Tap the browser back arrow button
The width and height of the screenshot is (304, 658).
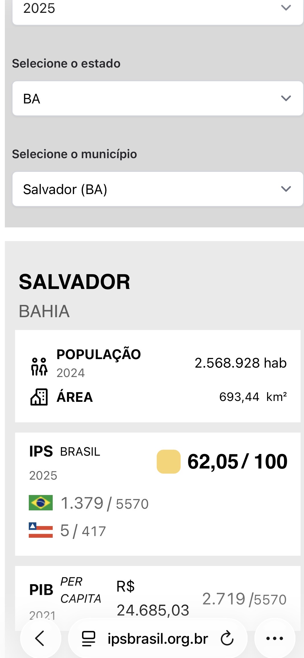[40, 638]
